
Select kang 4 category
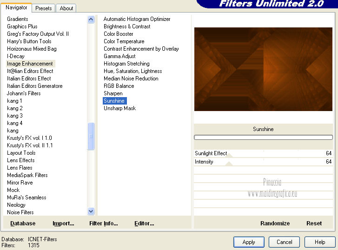coord(15,123)
